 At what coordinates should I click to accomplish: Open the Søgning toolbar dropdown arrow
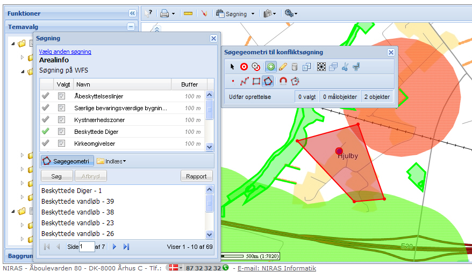[253, 14]
